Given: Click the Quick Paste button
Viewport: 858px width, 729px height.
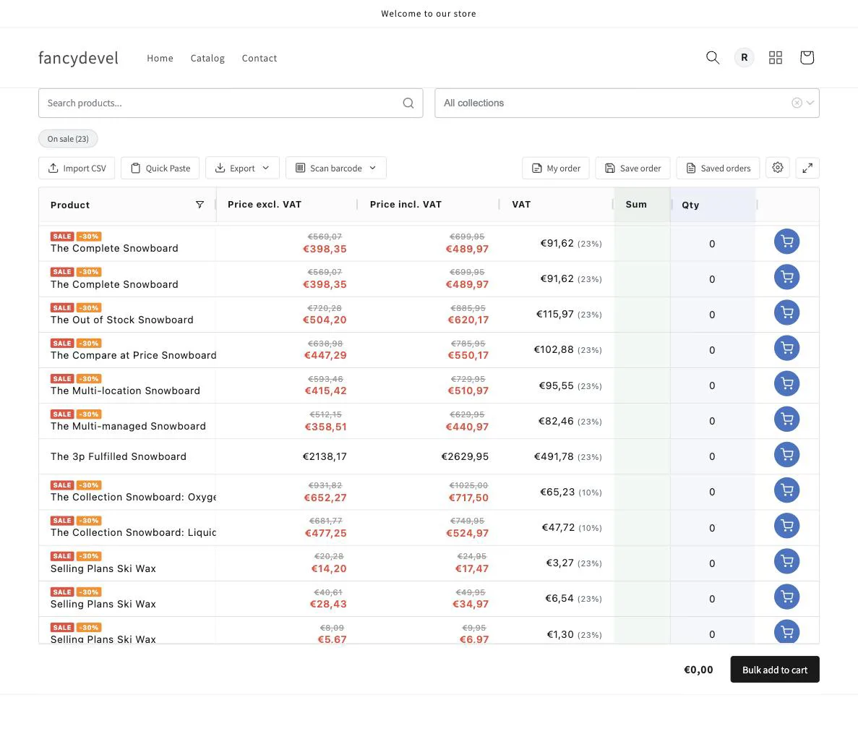Looking at the screenshot, I should pyautogui.click(x=160, y=168).
